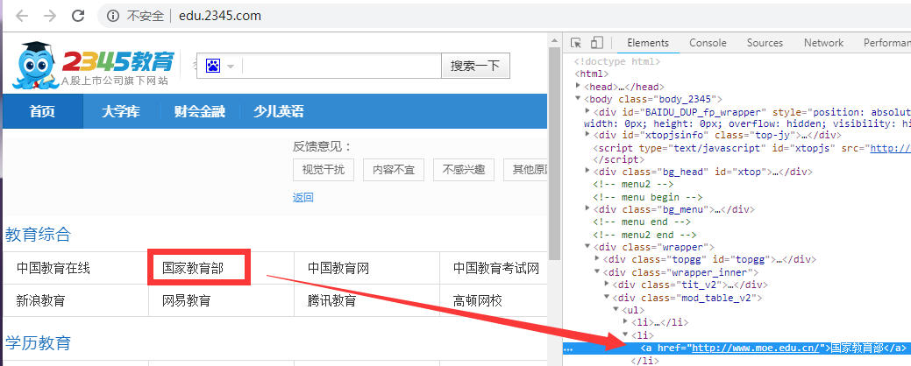This screenshot has width=911, height=366.
Task: Click the 搜索一下 search button
Action: click(475, 66)
